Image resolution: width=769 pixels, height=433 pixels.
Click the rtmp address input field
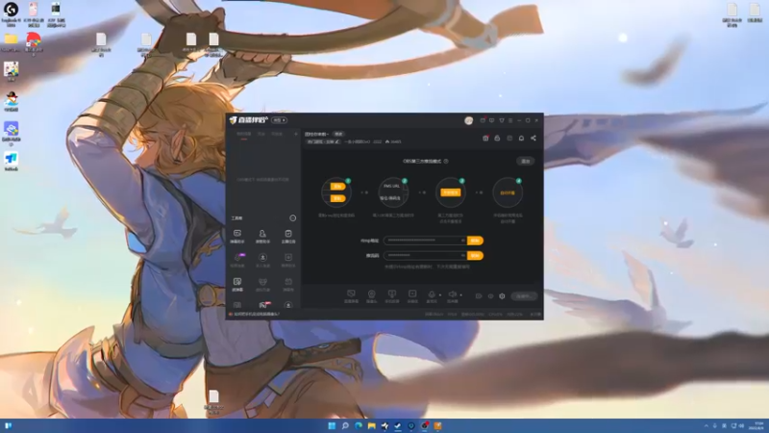click(x=425, y=241)
